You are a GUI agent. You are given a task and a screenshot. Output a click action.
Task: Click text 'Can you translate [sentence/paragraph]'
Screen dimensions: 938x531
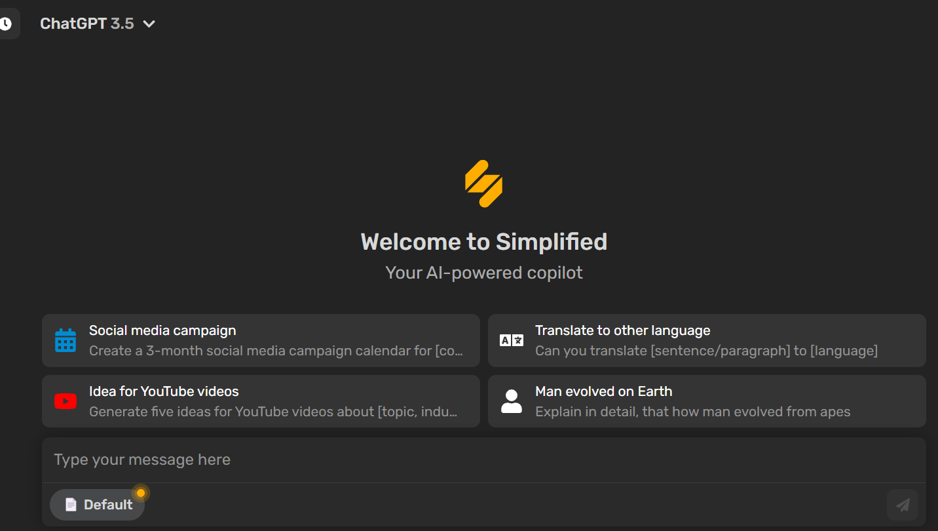coord(663,351)
